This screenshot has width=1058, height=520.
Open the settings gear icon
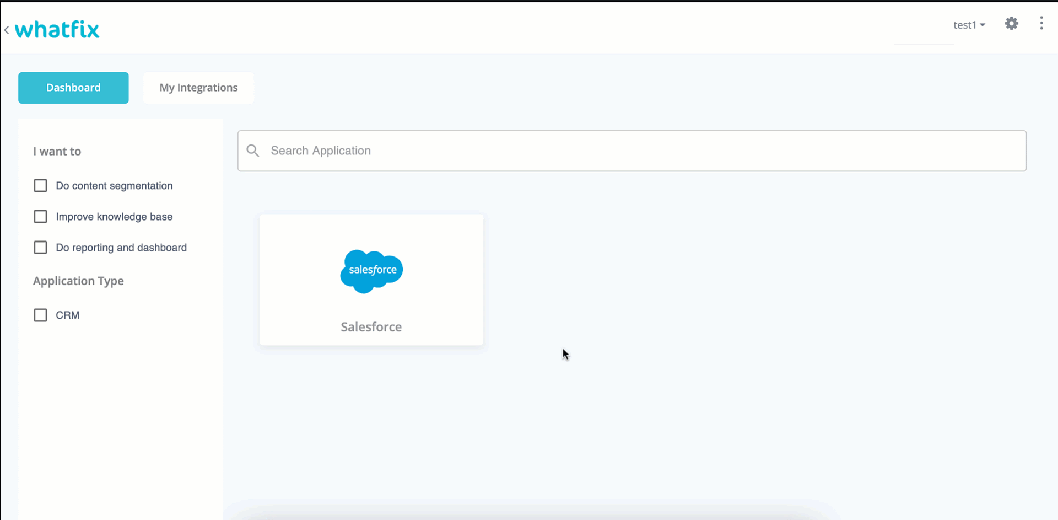coord(1011,24)
